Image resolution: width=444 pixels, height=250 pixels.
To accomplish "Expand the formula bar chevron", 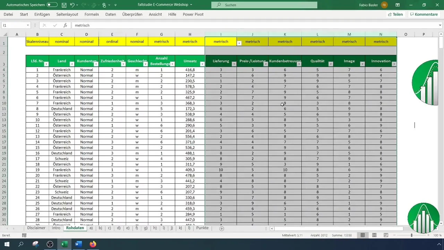I will pyautogui.click(x=440, y=25).
